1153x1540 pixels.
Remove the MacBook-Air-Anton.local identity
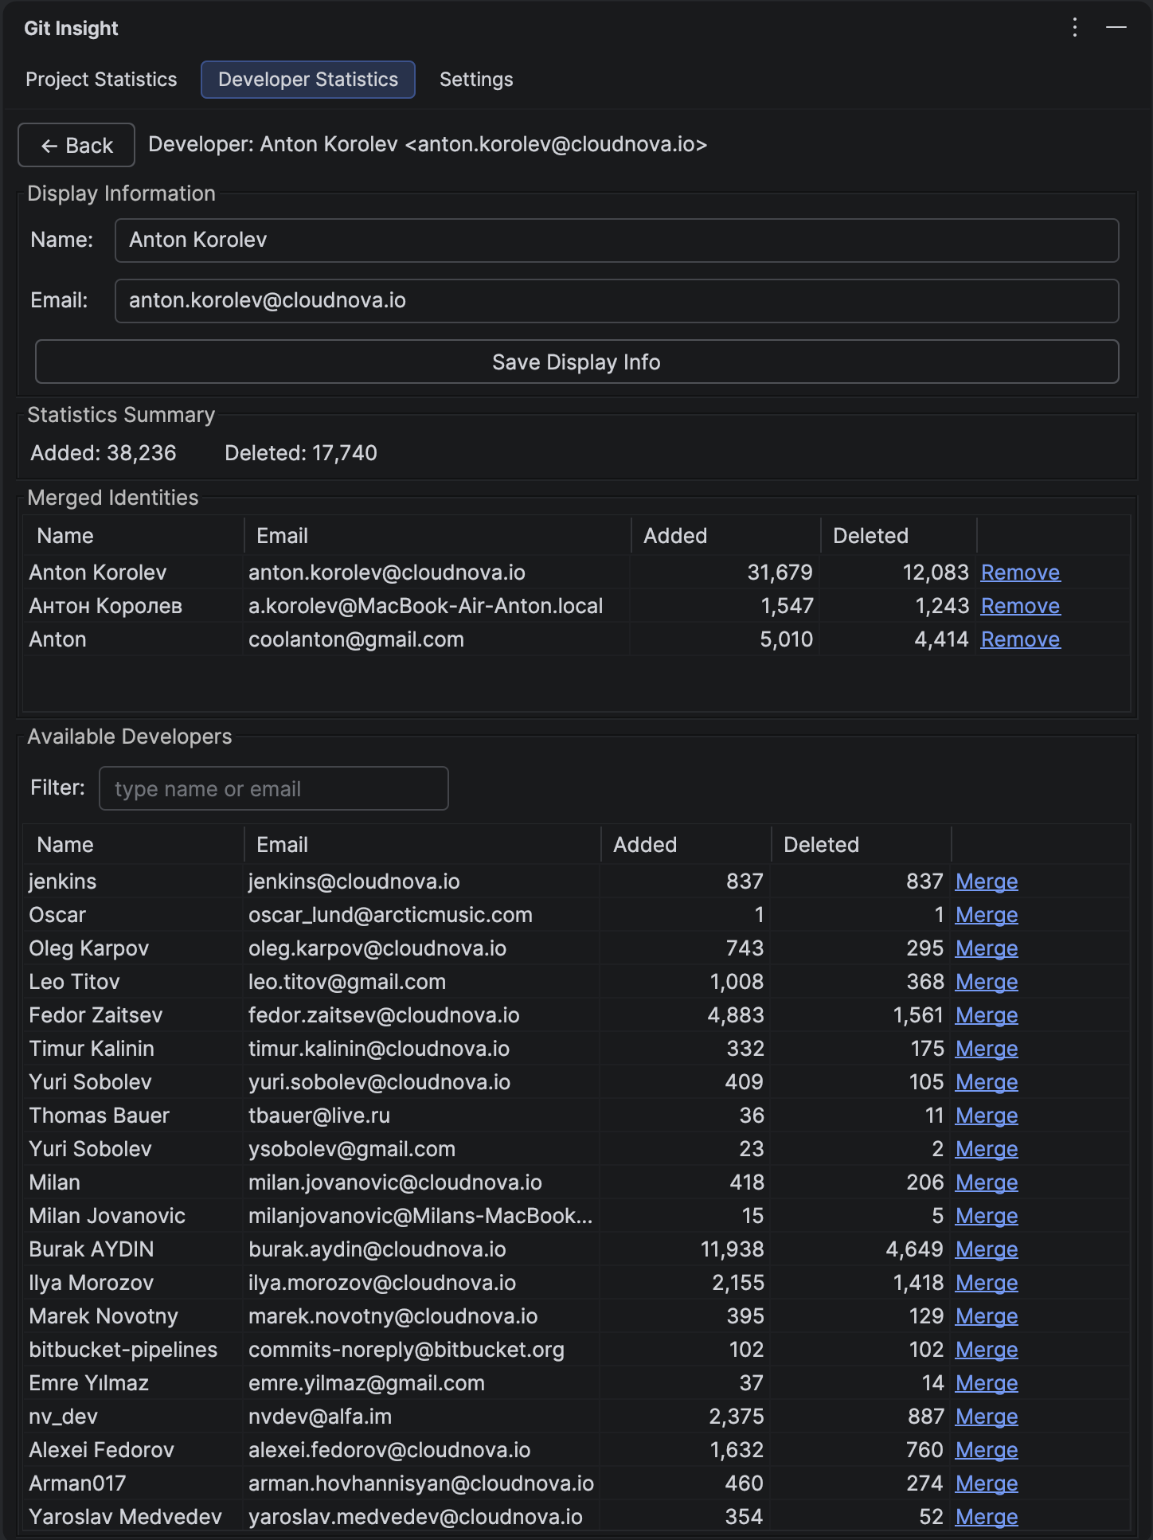1020,606
